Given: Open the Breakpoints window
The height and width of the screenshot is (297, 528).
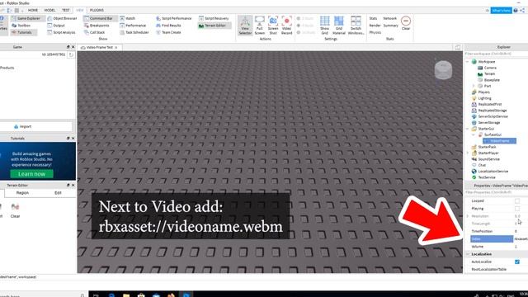Looking at the screenshot, I should pos(97,26).
